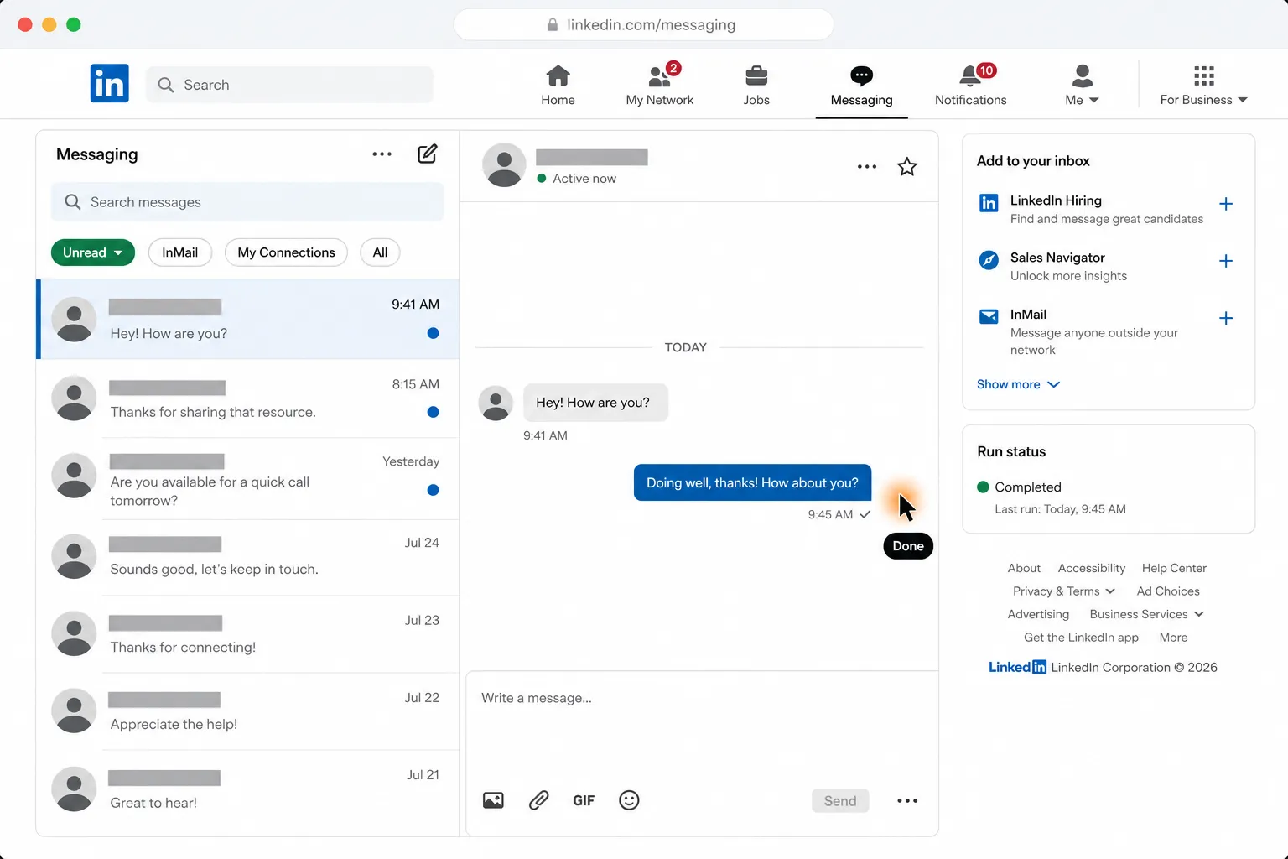Open the 'Sounds good, let's keep in touch.' conversation
This screenshot has height=859, width=1288.
248,558
